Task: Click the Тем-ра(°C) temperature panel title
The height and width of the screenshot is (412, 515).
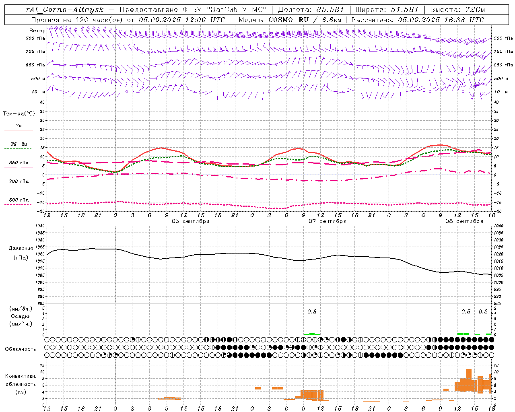Action: pyautogui.click(x=19, y=114)
